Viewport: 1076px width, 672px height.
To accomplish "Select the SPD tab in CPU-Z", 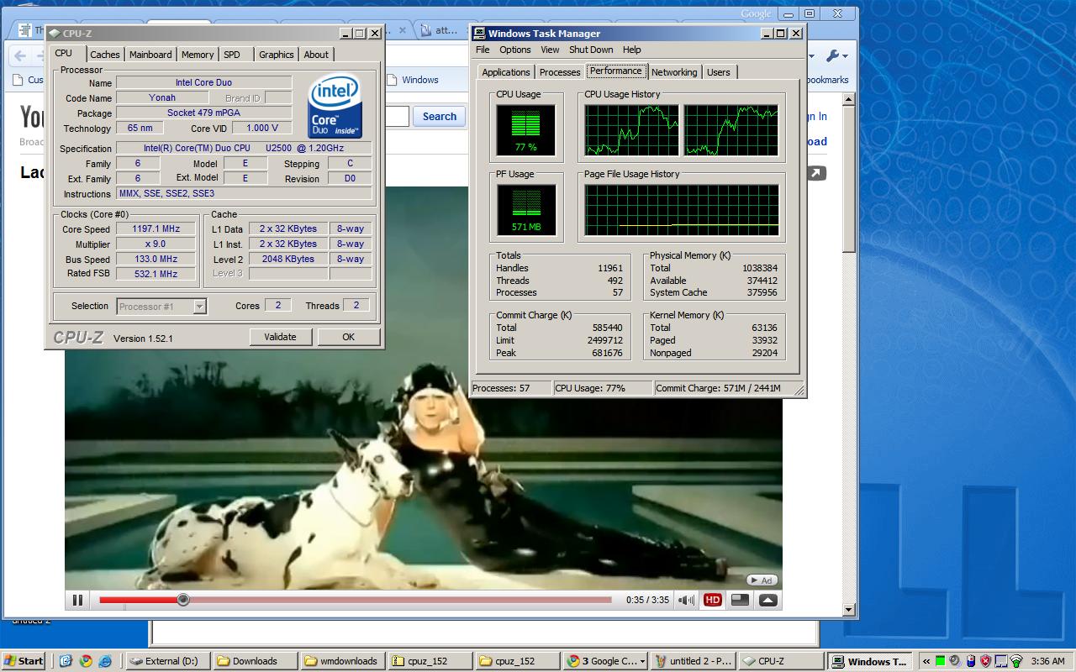I will pos(232,55).
